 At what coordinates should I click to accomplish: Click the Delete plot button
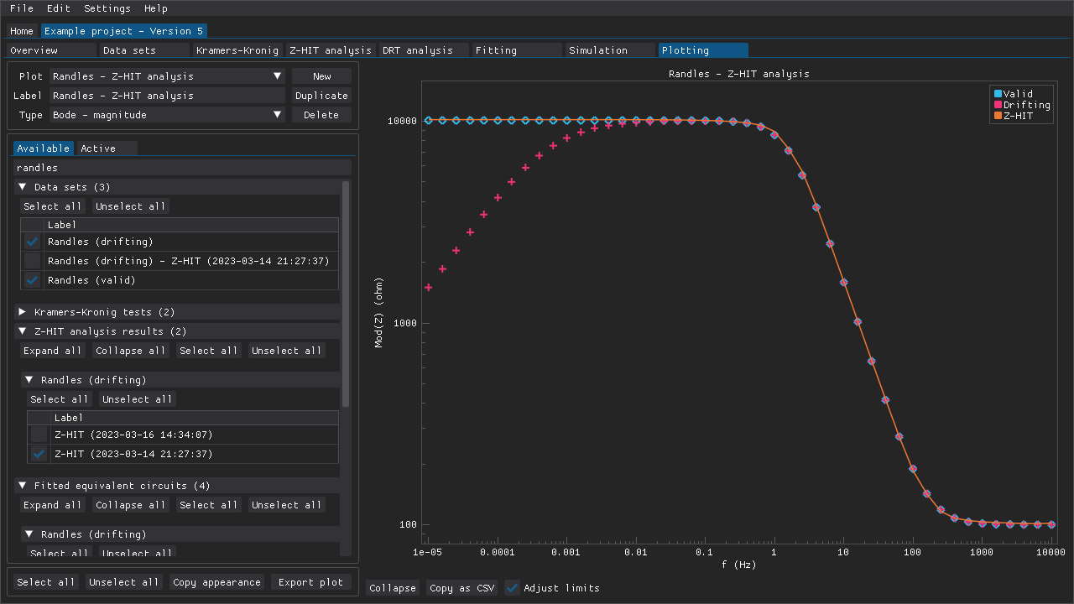coord(321,115)
